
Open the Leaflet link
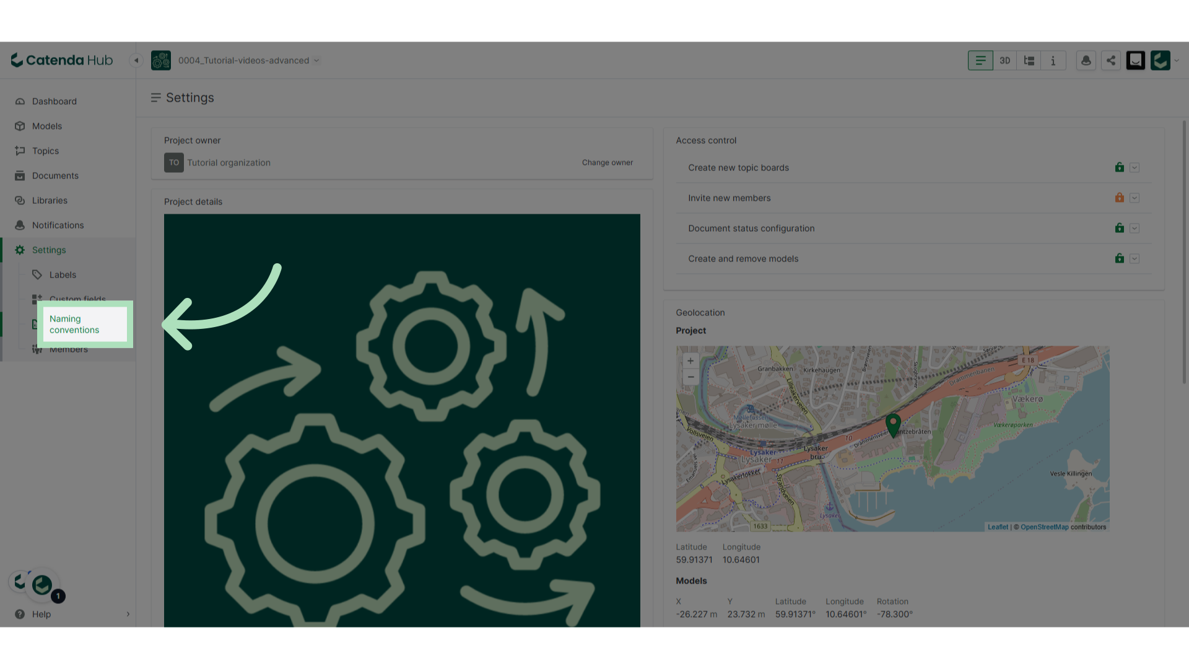[998, 527]
